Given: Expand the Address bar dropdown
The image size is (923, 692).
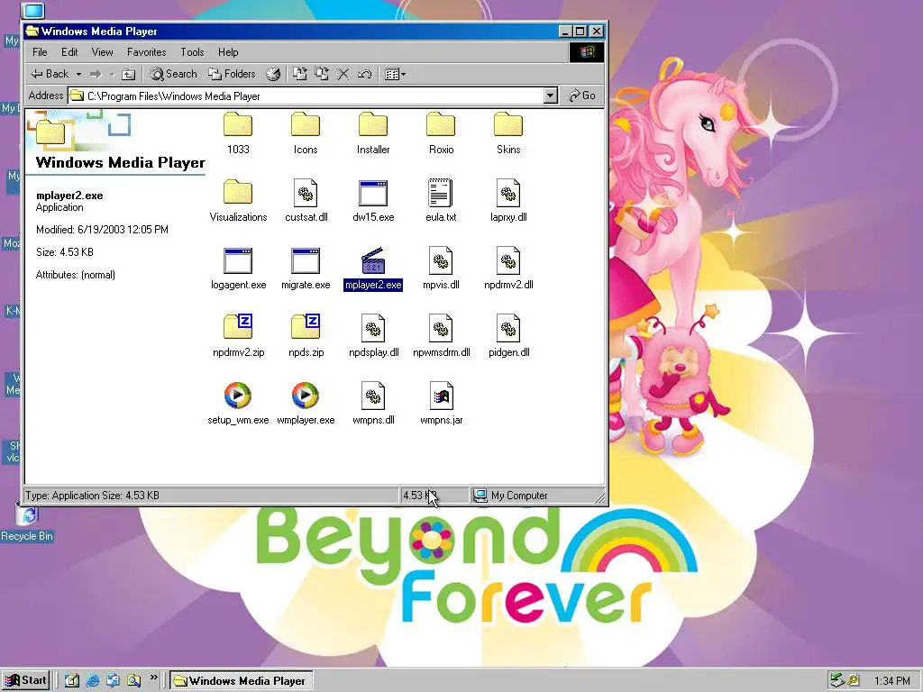Looking at the screenshot, I should [551, 96].
